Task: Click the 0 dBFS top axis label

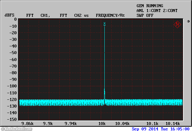Action: tap(15, 19)
